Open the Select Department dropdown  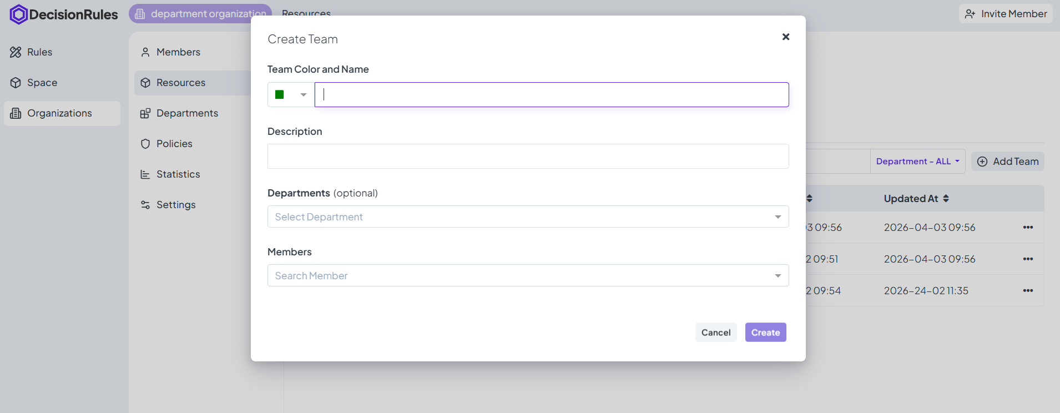tap(528, 217)
